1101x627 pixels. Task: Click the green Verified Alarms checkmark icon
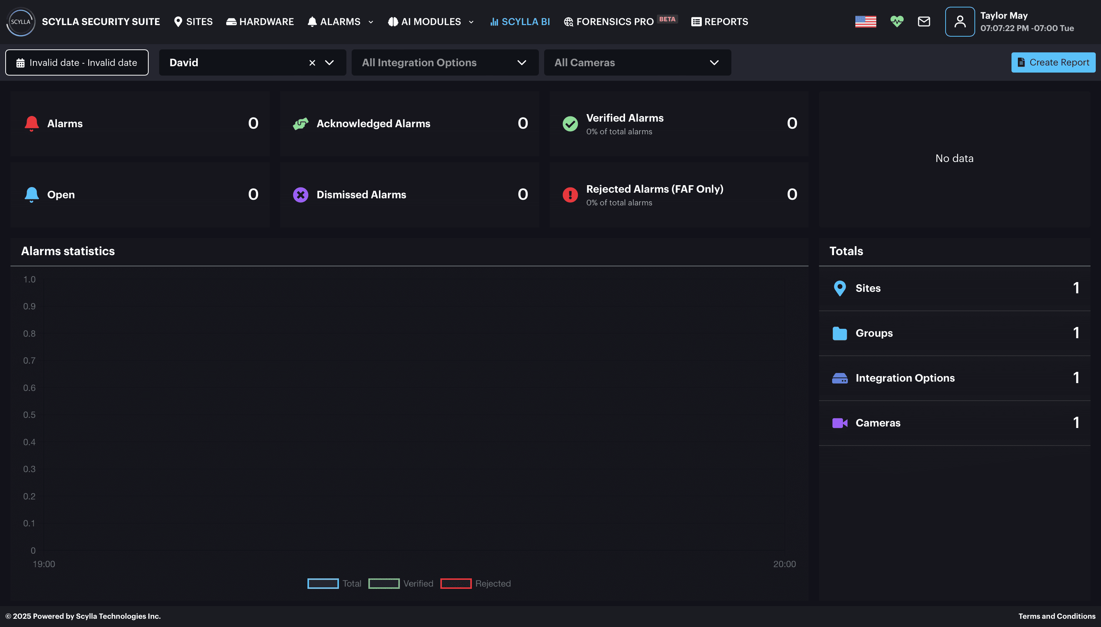(570, 123)
